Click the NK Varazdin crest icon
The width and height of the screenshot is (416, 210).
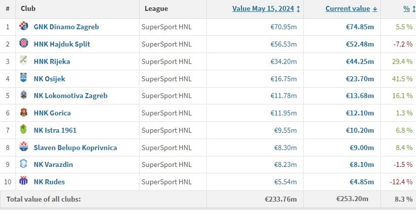(x=23, y=163)
